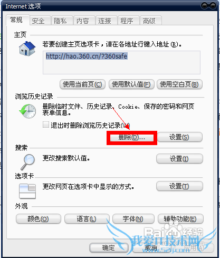
Task: Click the title bar window control icon
Action: pyautogui.click(x=209, y=6)
